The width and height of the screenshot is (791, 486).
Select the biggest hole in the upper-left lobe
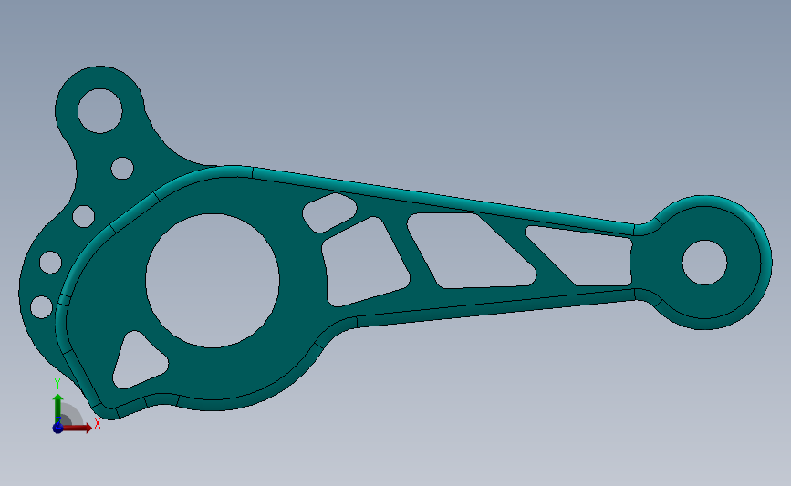(x=99, y=111)
